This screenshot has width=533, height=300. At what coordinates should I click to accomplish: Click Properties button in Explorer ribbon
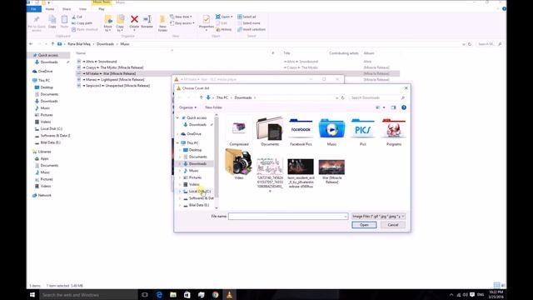[206, 23]
